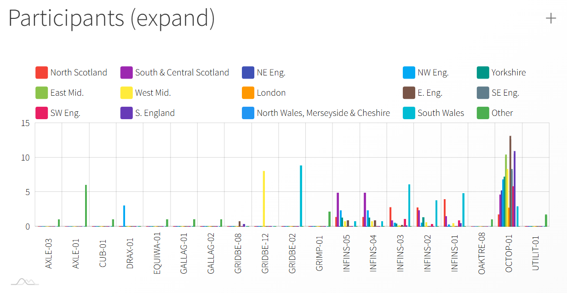
Task: Click the OCTOP-01 axis label
Action: pyautogui.click(x=509, y=254)
